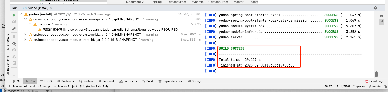Expand yudao-module-infra-biz warning node
Viewport: 388px width, 92px height.
tap(25, 40)
